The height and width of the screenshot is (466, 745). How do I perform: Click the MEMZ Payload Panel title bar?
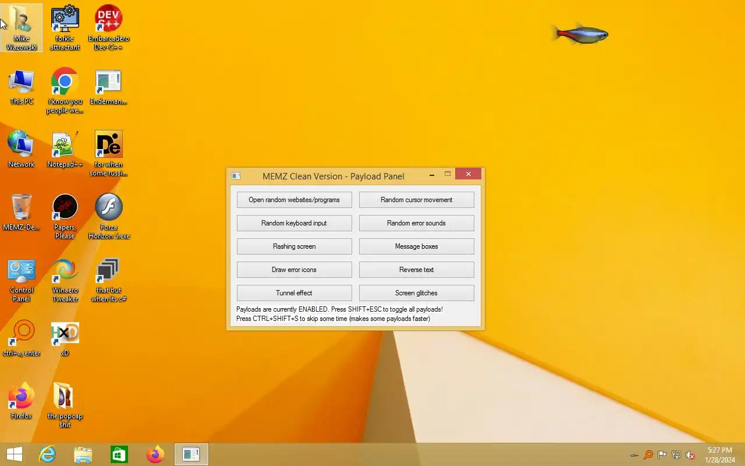pos(333,176)
